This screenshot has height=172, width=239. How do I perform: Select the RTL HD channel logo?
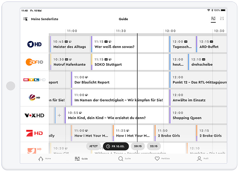34,80
